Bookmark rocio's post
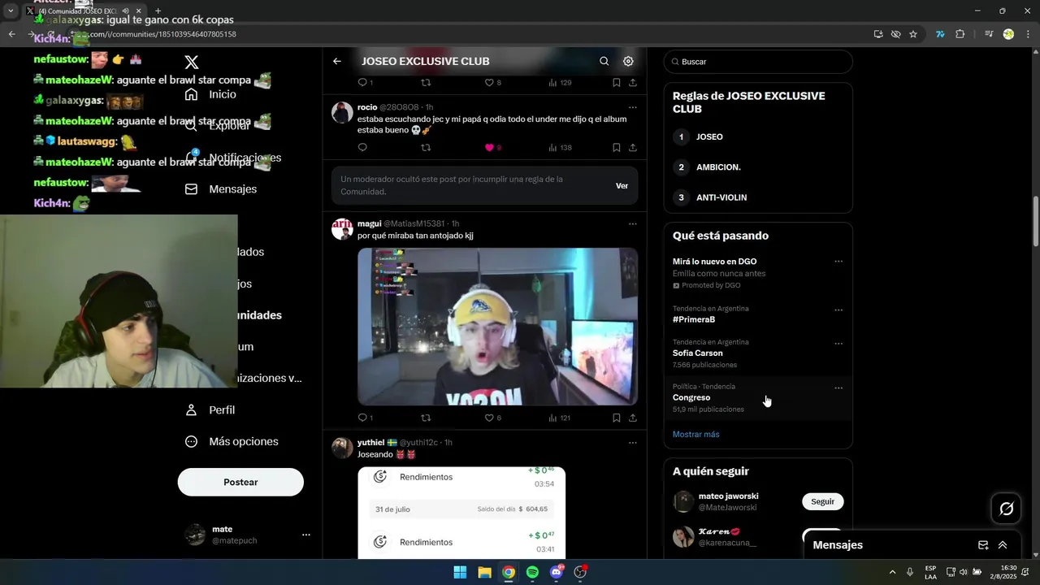 [x=617, y=148]
